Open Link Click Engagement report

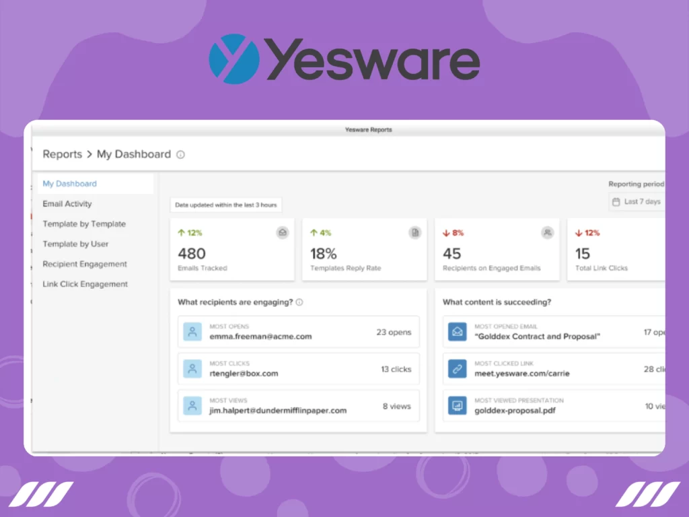click(x=85, y=284)
